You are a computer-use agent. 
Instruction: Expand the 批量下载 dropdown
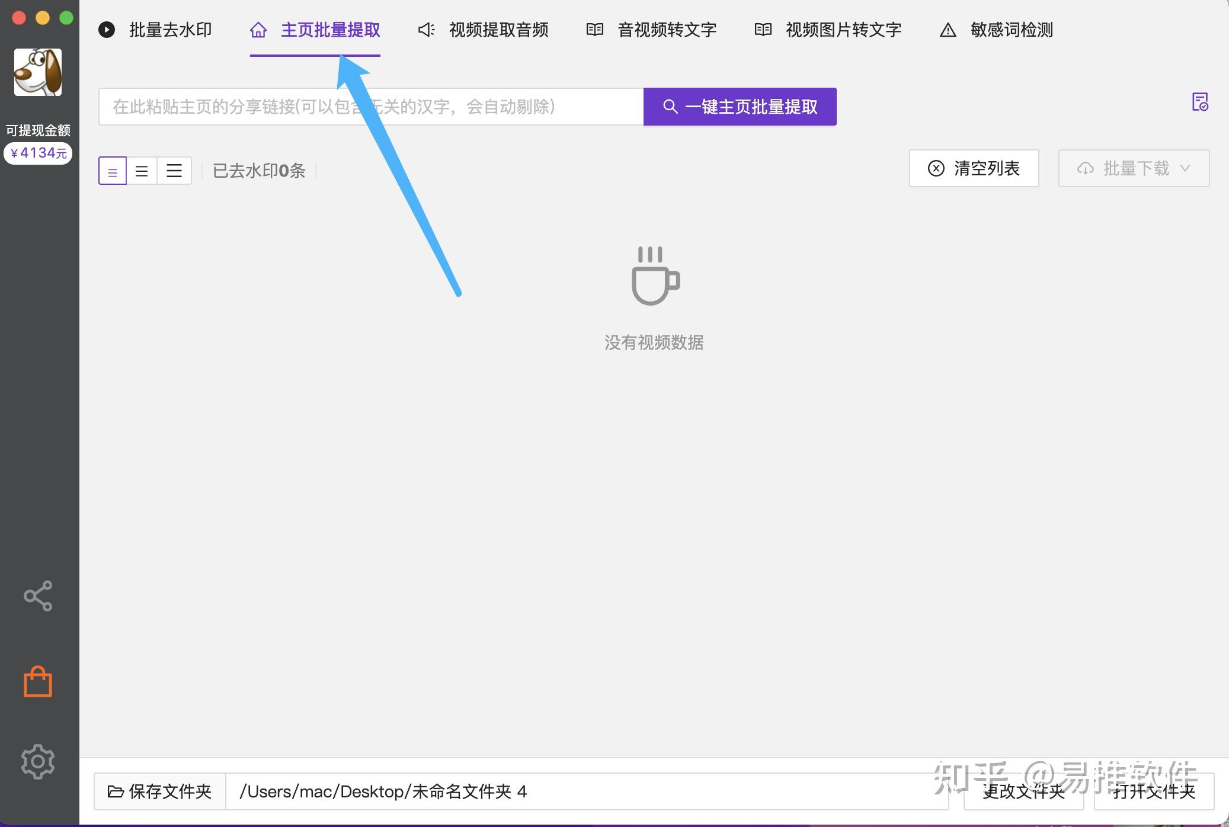[1133, 168]
